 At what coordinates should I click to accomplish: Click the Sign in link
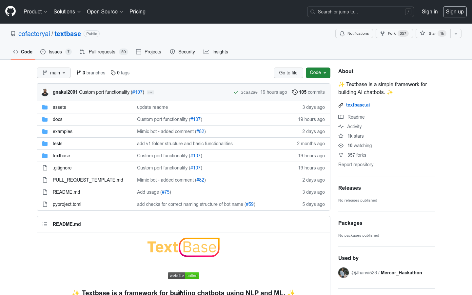[x=429, y=11]
